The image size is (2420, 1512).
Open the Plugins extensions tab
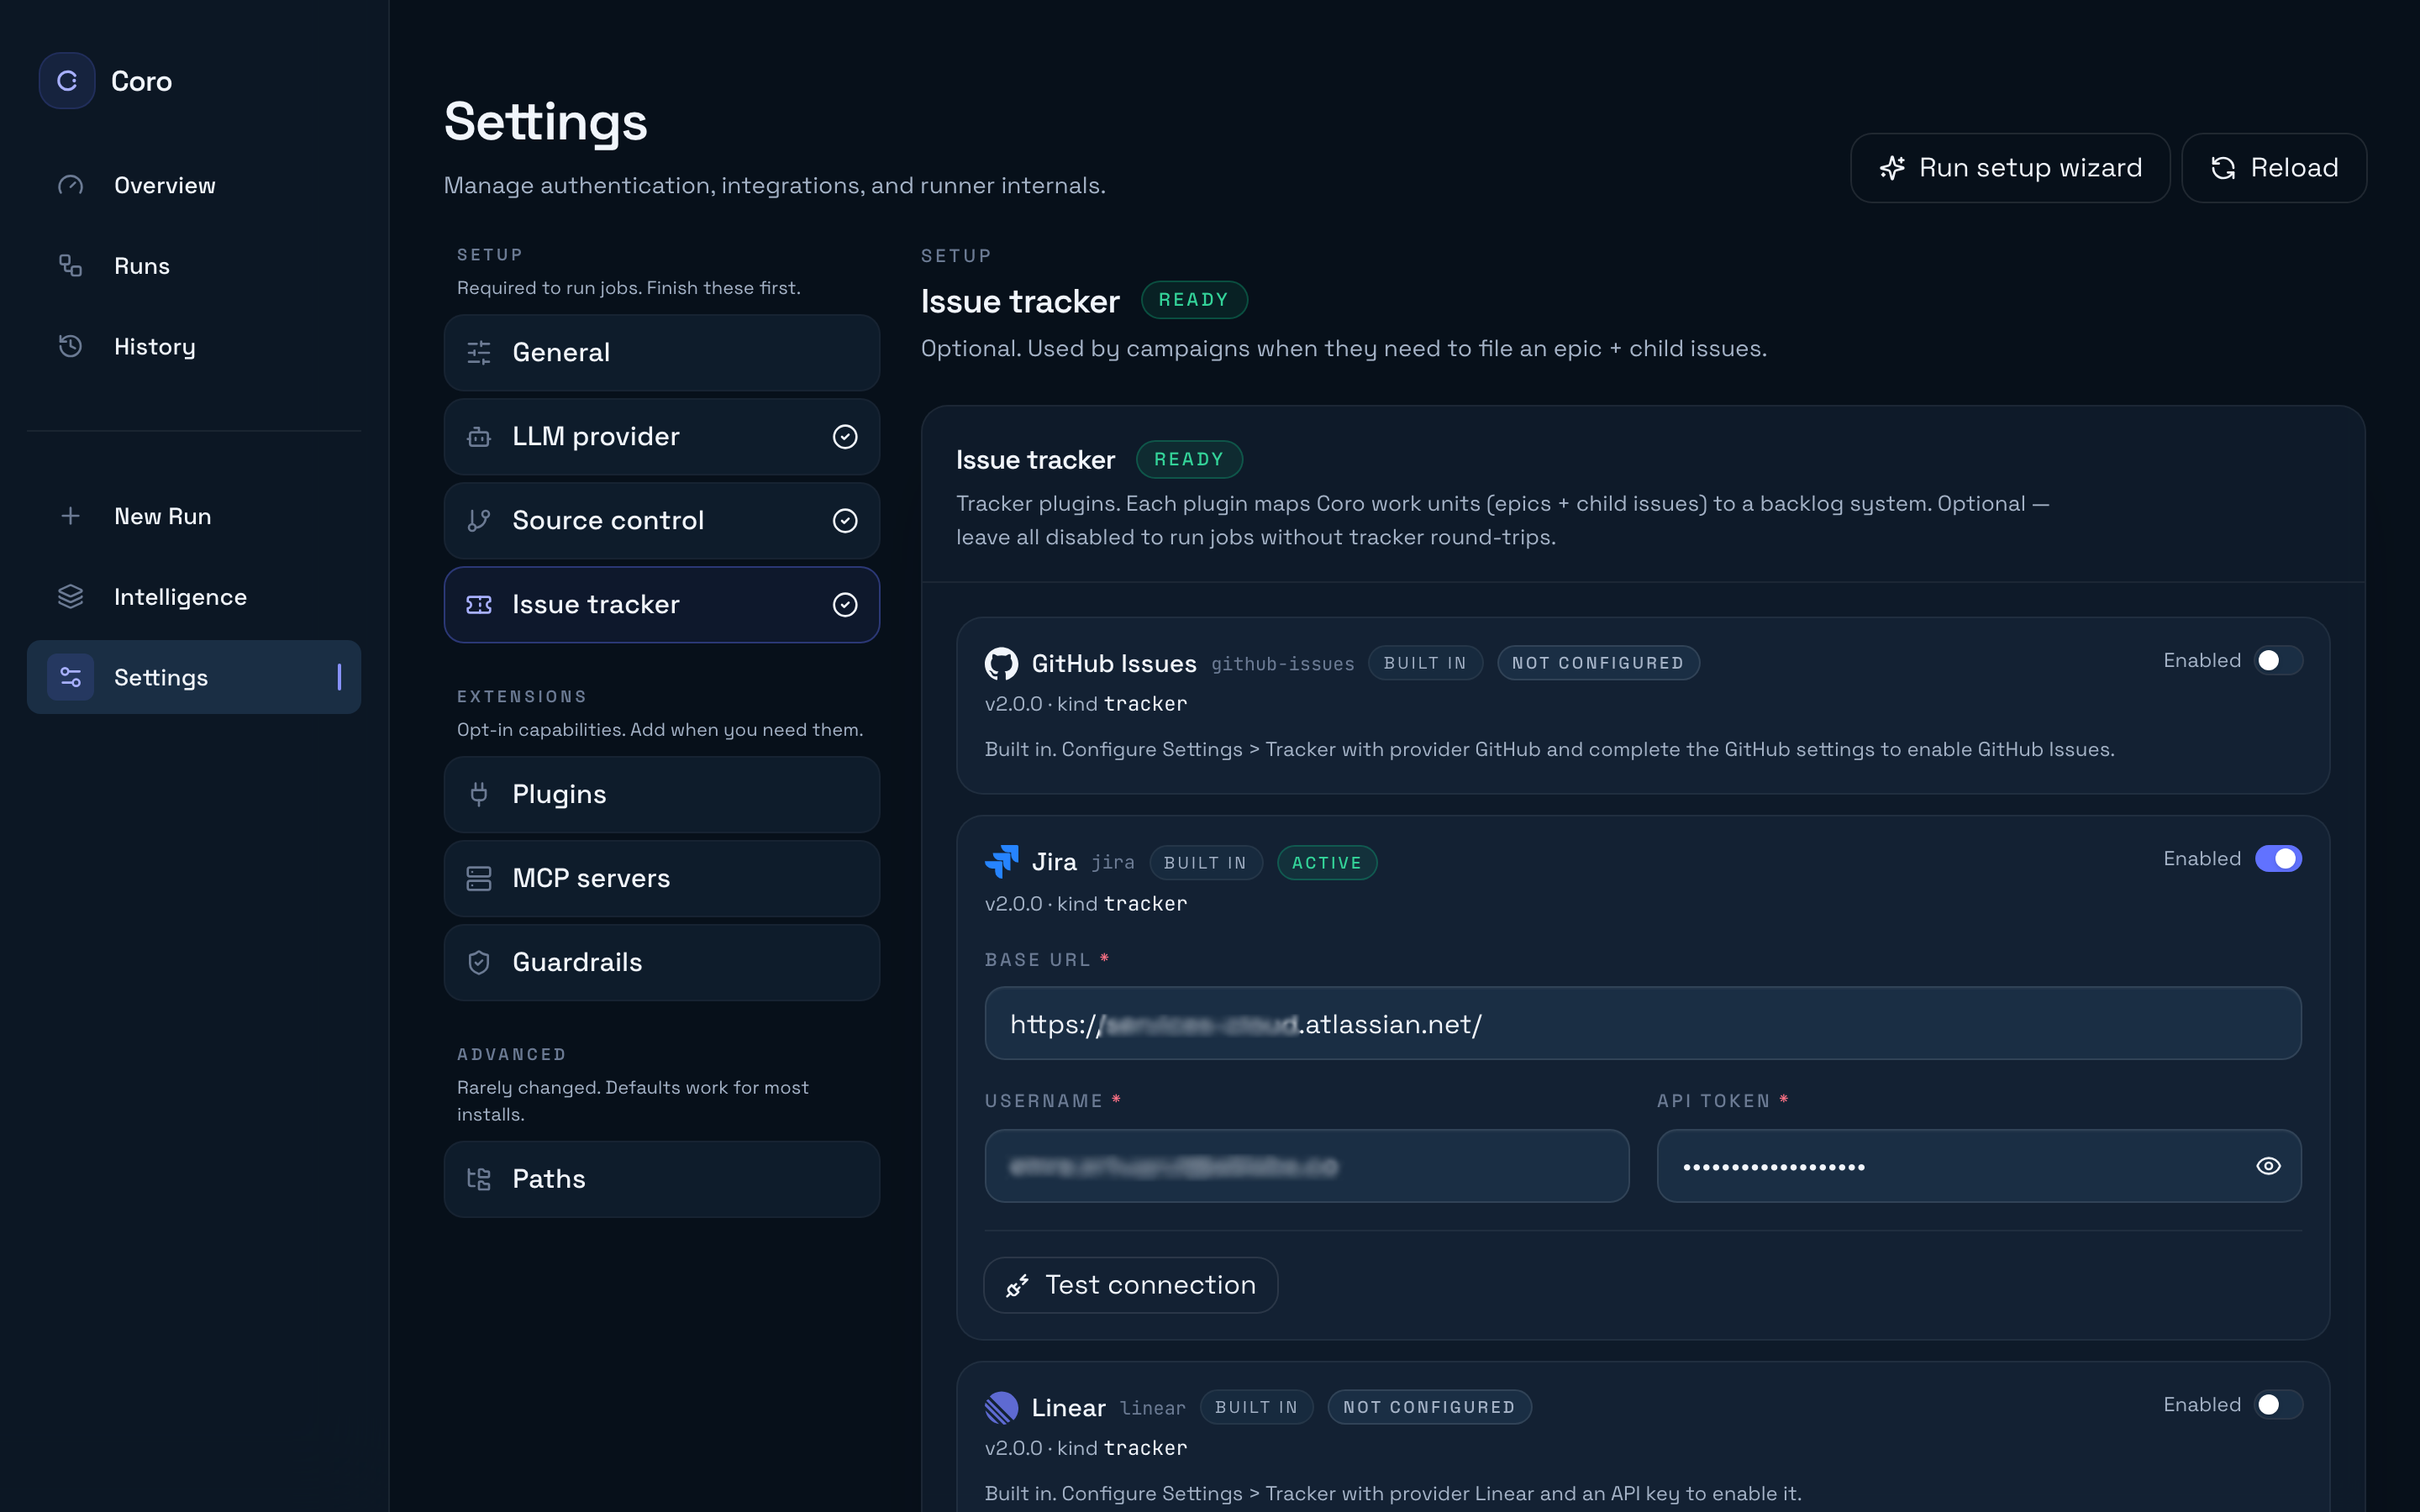[661, 794]
